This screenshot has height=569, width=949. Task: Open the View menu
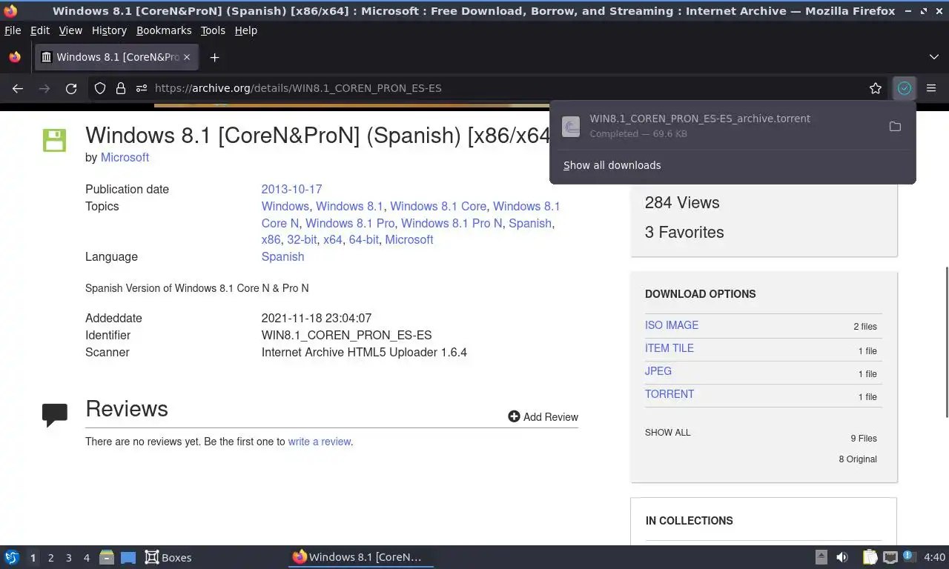coord(70,30)
